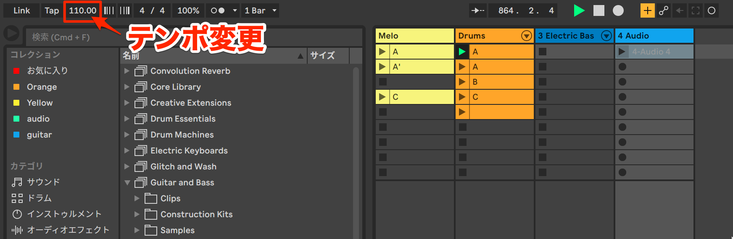Viewport: 733px width, 239px height.
Task: Expand the Samples folder
Action: [x=137, y=230]
